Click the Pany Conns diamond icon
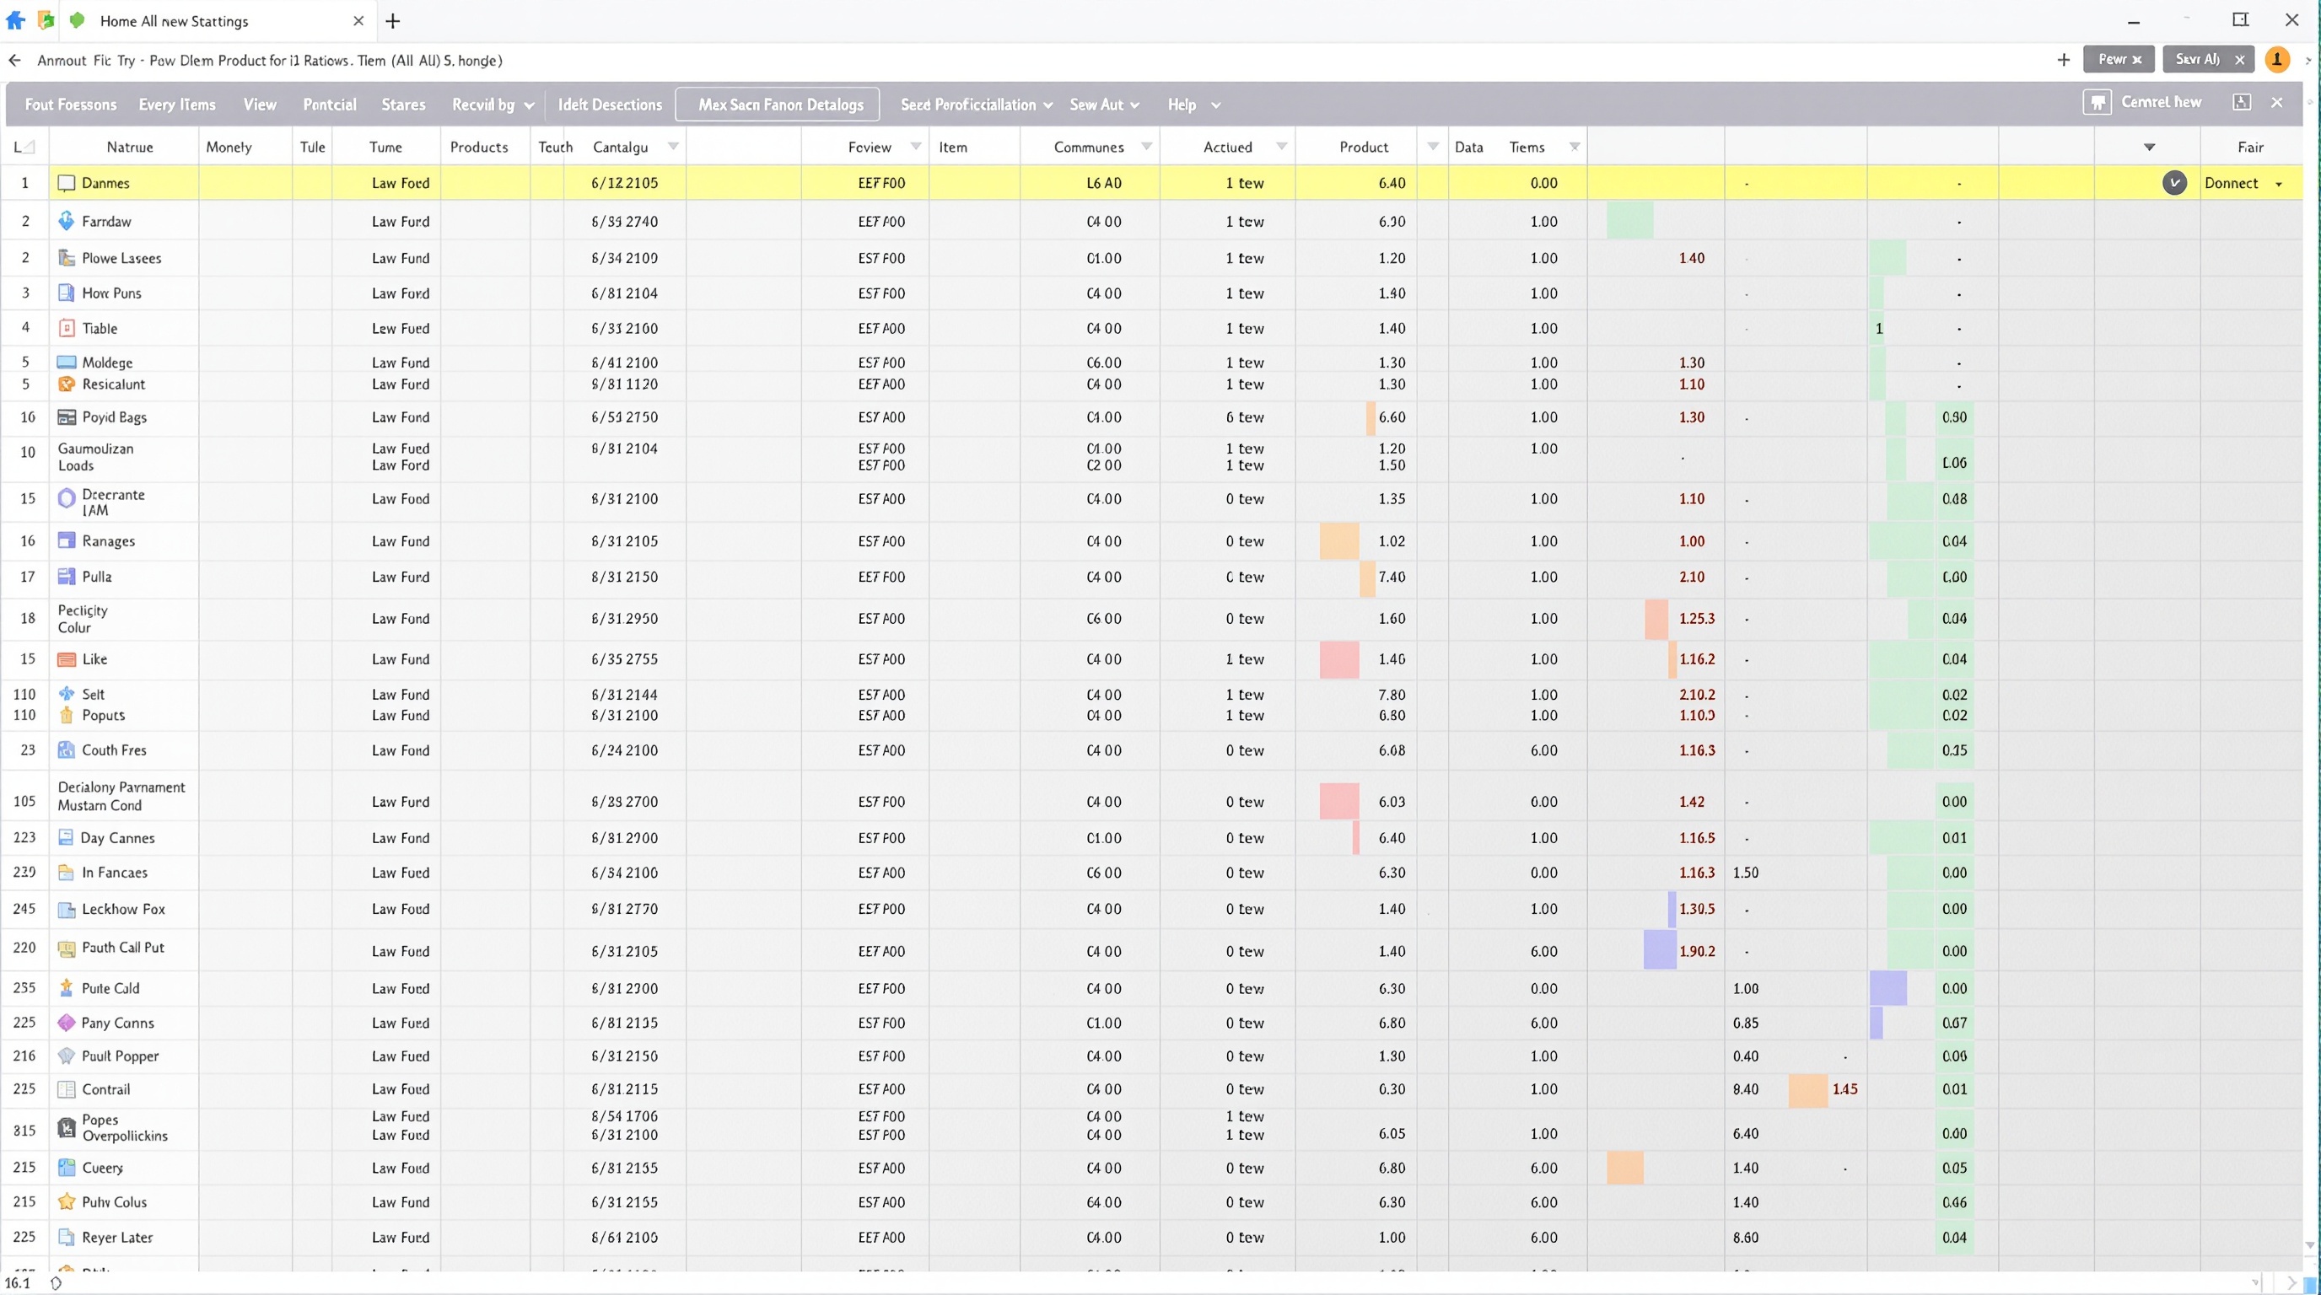The height and width of the screenshot is (1295, 2321). 66,1022
